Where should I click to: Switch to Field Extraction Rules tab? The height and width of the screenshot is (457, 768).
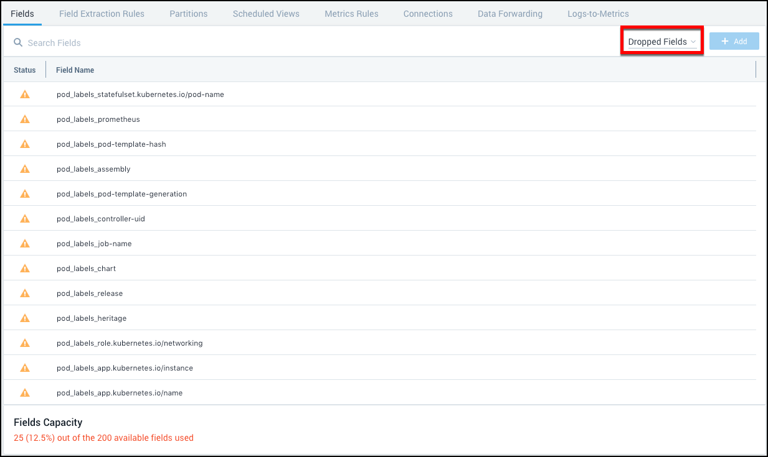(102, 14)
